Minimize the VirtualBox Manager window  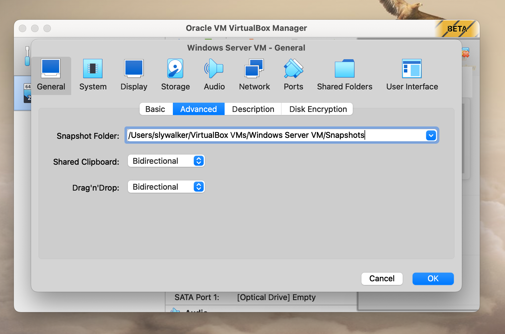(x=35, y=28)
